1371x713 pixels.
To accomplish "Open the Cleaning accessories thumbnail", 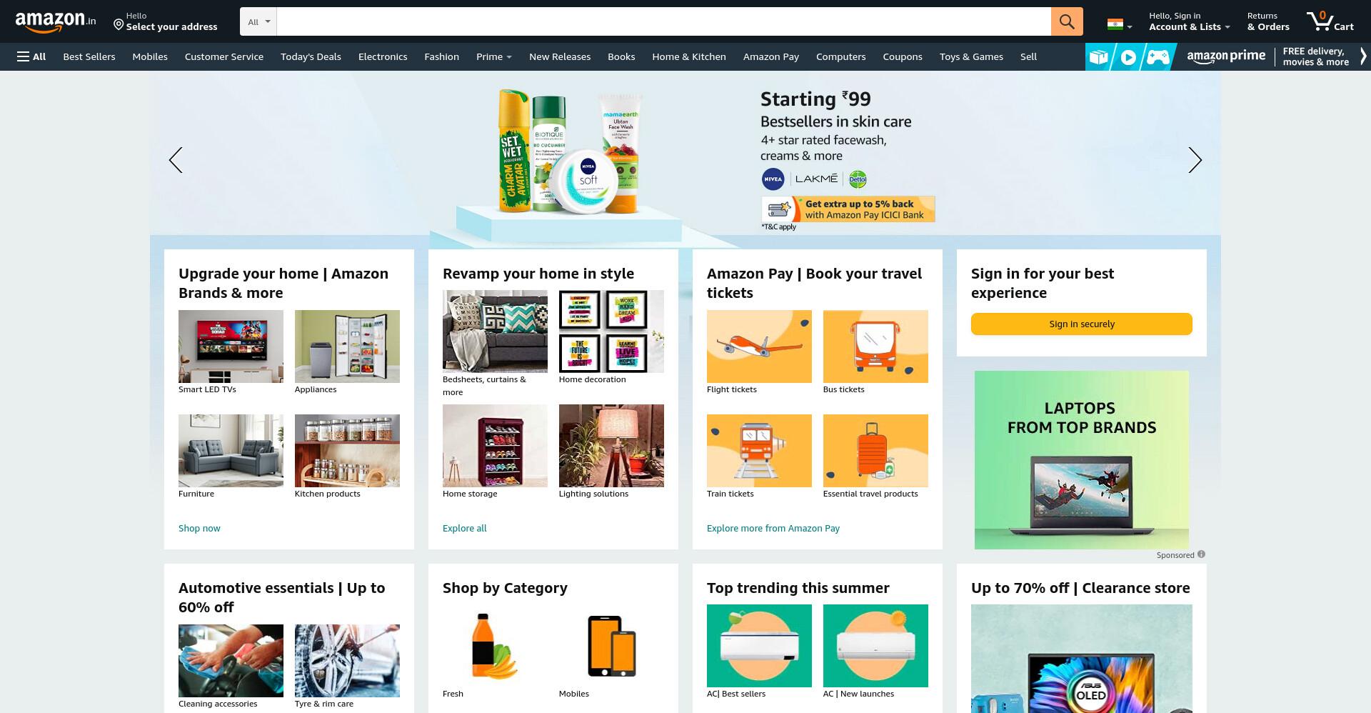I will coord(231,661).
